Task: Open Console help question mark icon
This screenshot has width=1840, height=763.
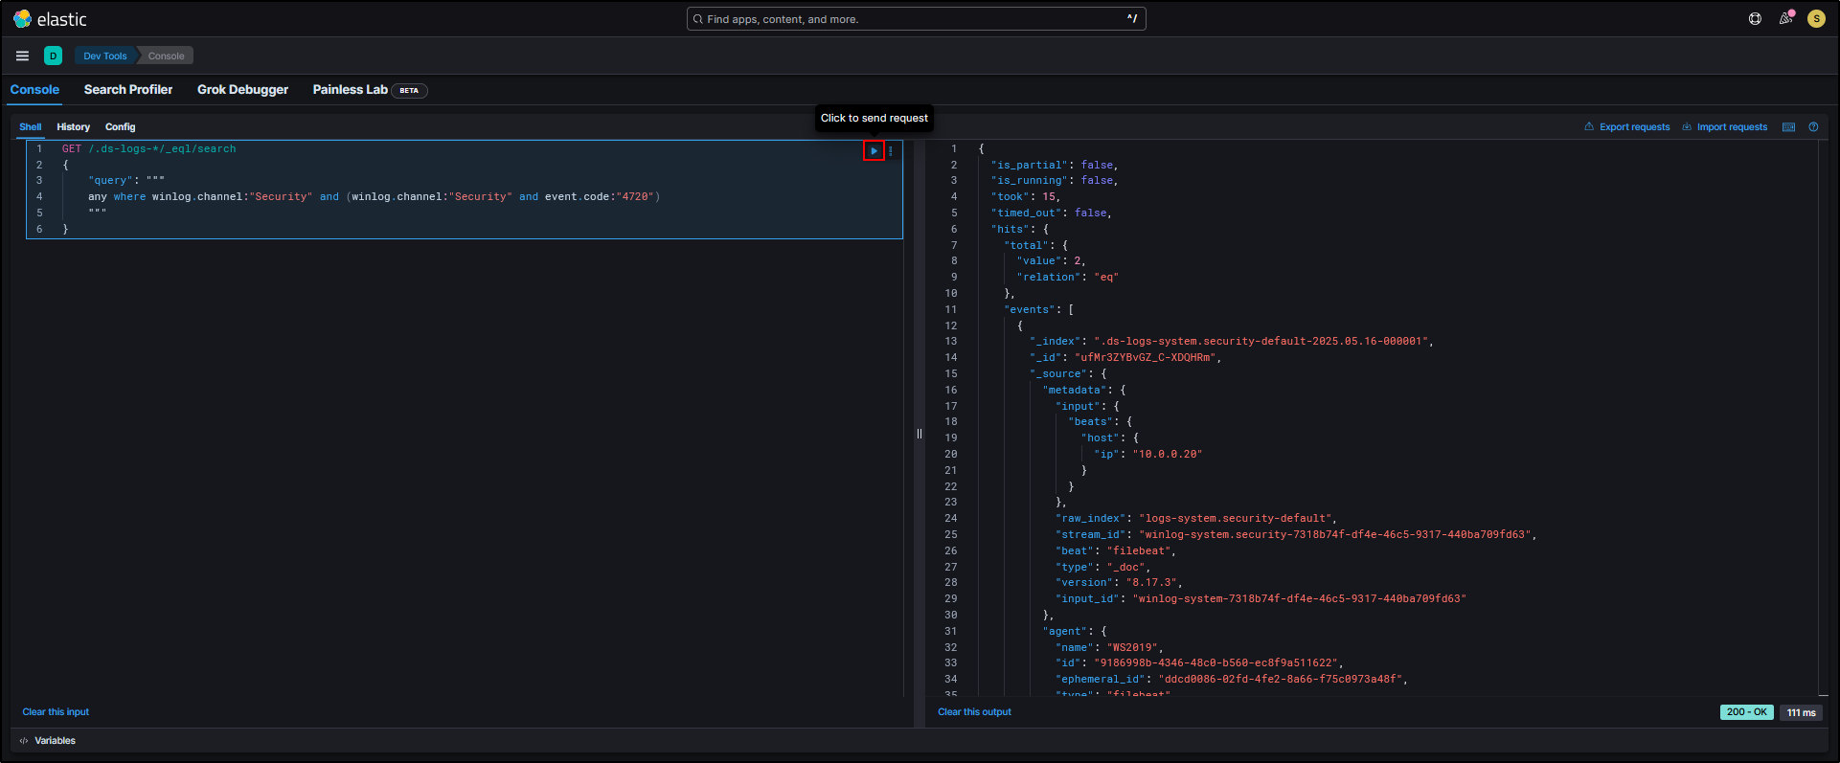Action: tap(1813, 127)
